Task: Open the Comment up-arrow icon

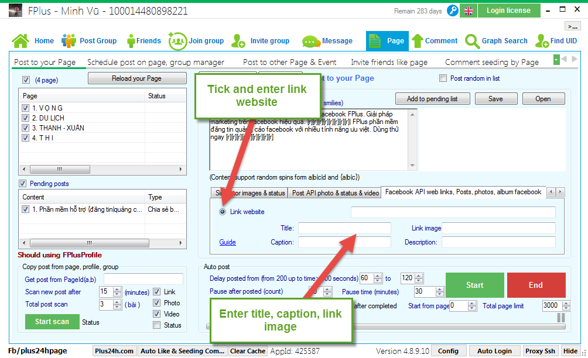Action: 418,41
